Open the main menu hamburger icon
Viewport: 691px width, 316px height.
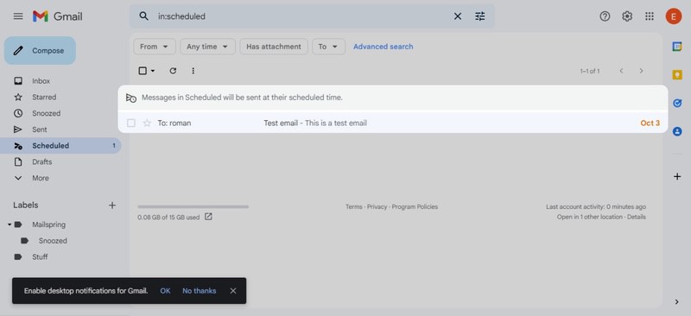18,16
